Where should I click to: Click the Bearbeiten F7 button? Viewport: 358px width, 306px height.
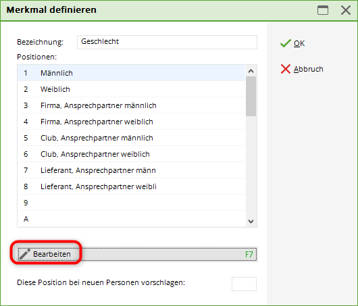137,254
